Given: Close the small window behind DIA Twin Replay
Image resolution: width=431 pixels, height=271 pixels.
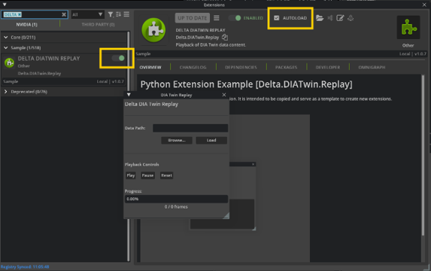Looking at the screenshot, I should tap(253, 164).
